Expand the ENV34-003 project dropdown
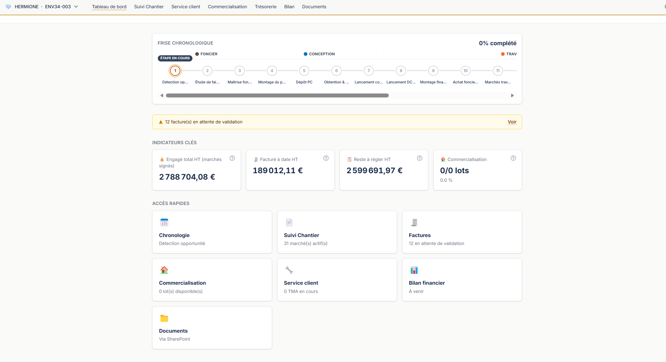Viewport: 666px width, 362px height. (x=76, y=7)
